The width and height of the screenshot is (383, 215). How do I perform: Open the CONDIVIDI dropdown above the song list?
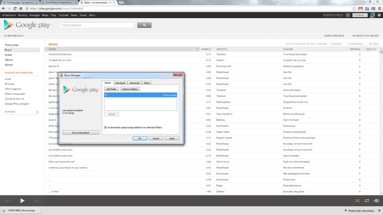356,44
